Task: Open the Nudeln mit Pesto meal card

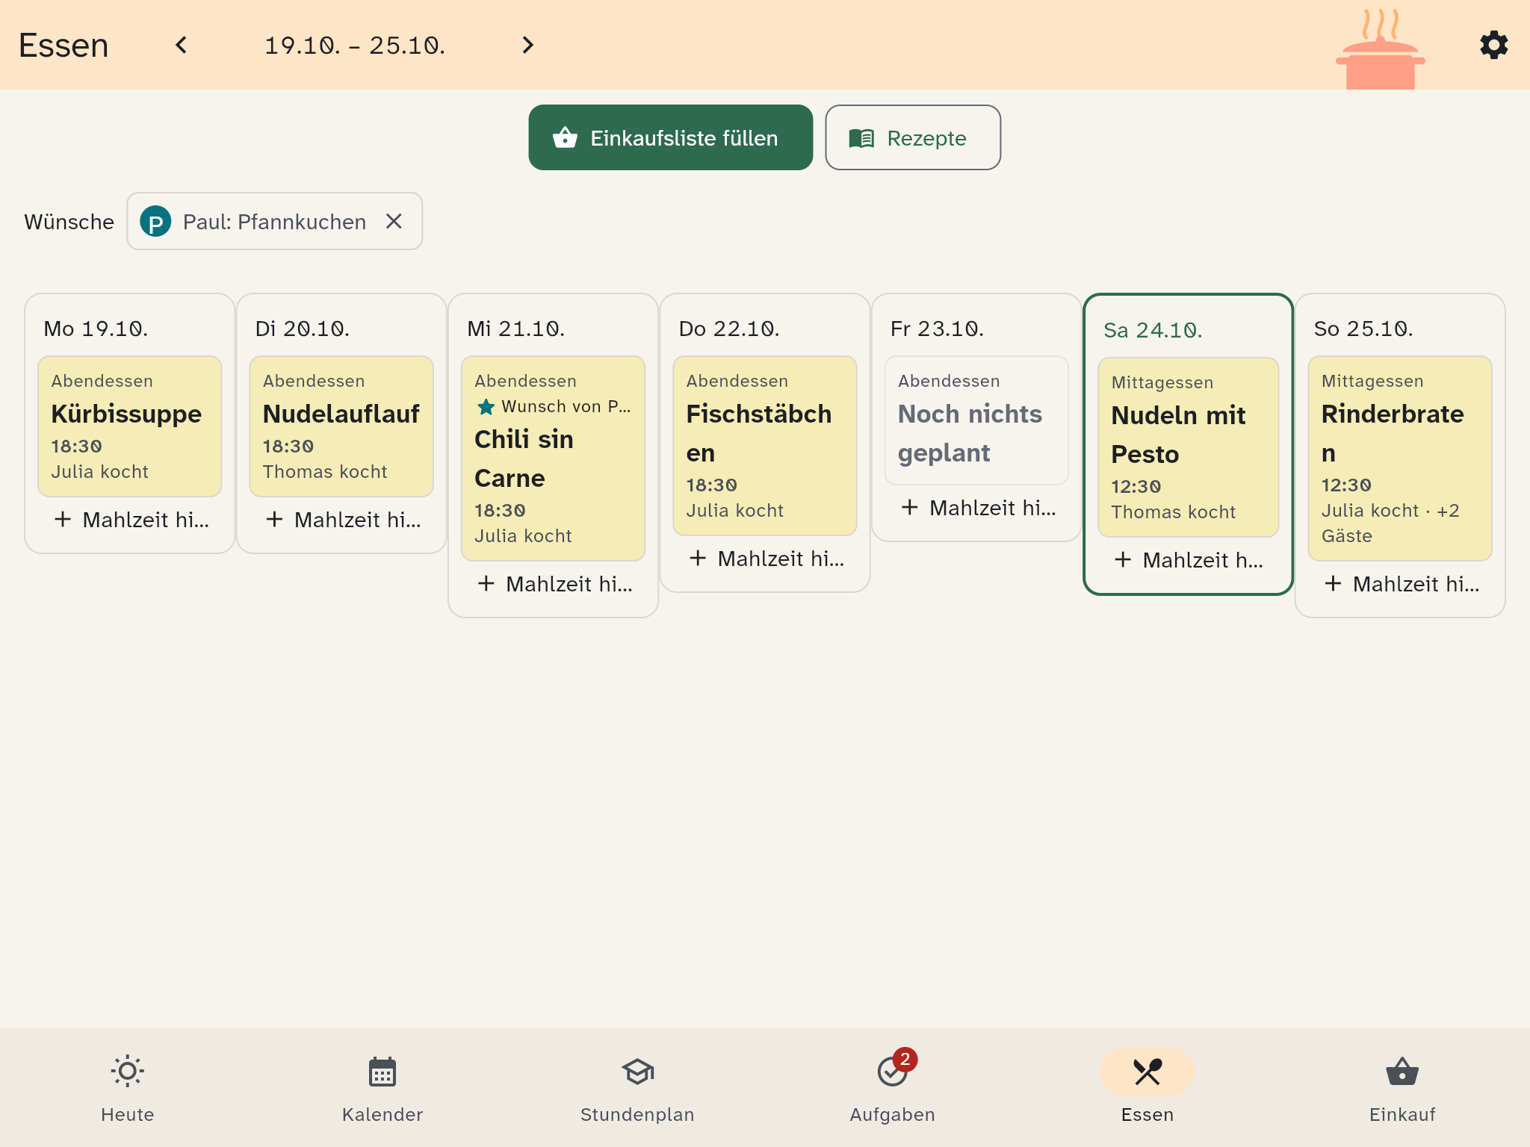Action: [1189, 447]
